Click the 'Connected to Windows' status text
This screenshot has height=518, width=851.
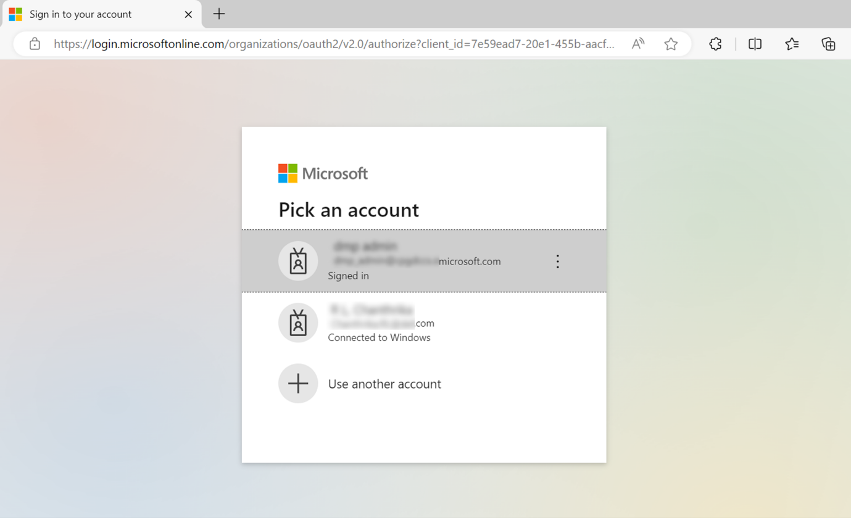[x=380, y=337]
